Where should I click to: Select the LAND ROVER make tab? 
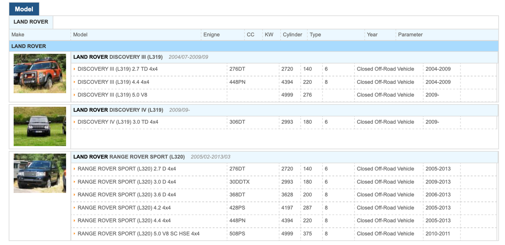pos(31,22)
